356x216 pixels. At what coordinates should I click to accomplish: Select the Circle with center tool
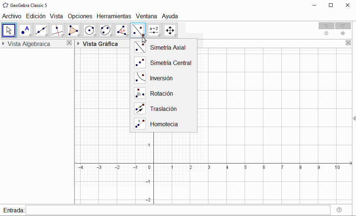(89, 30)
